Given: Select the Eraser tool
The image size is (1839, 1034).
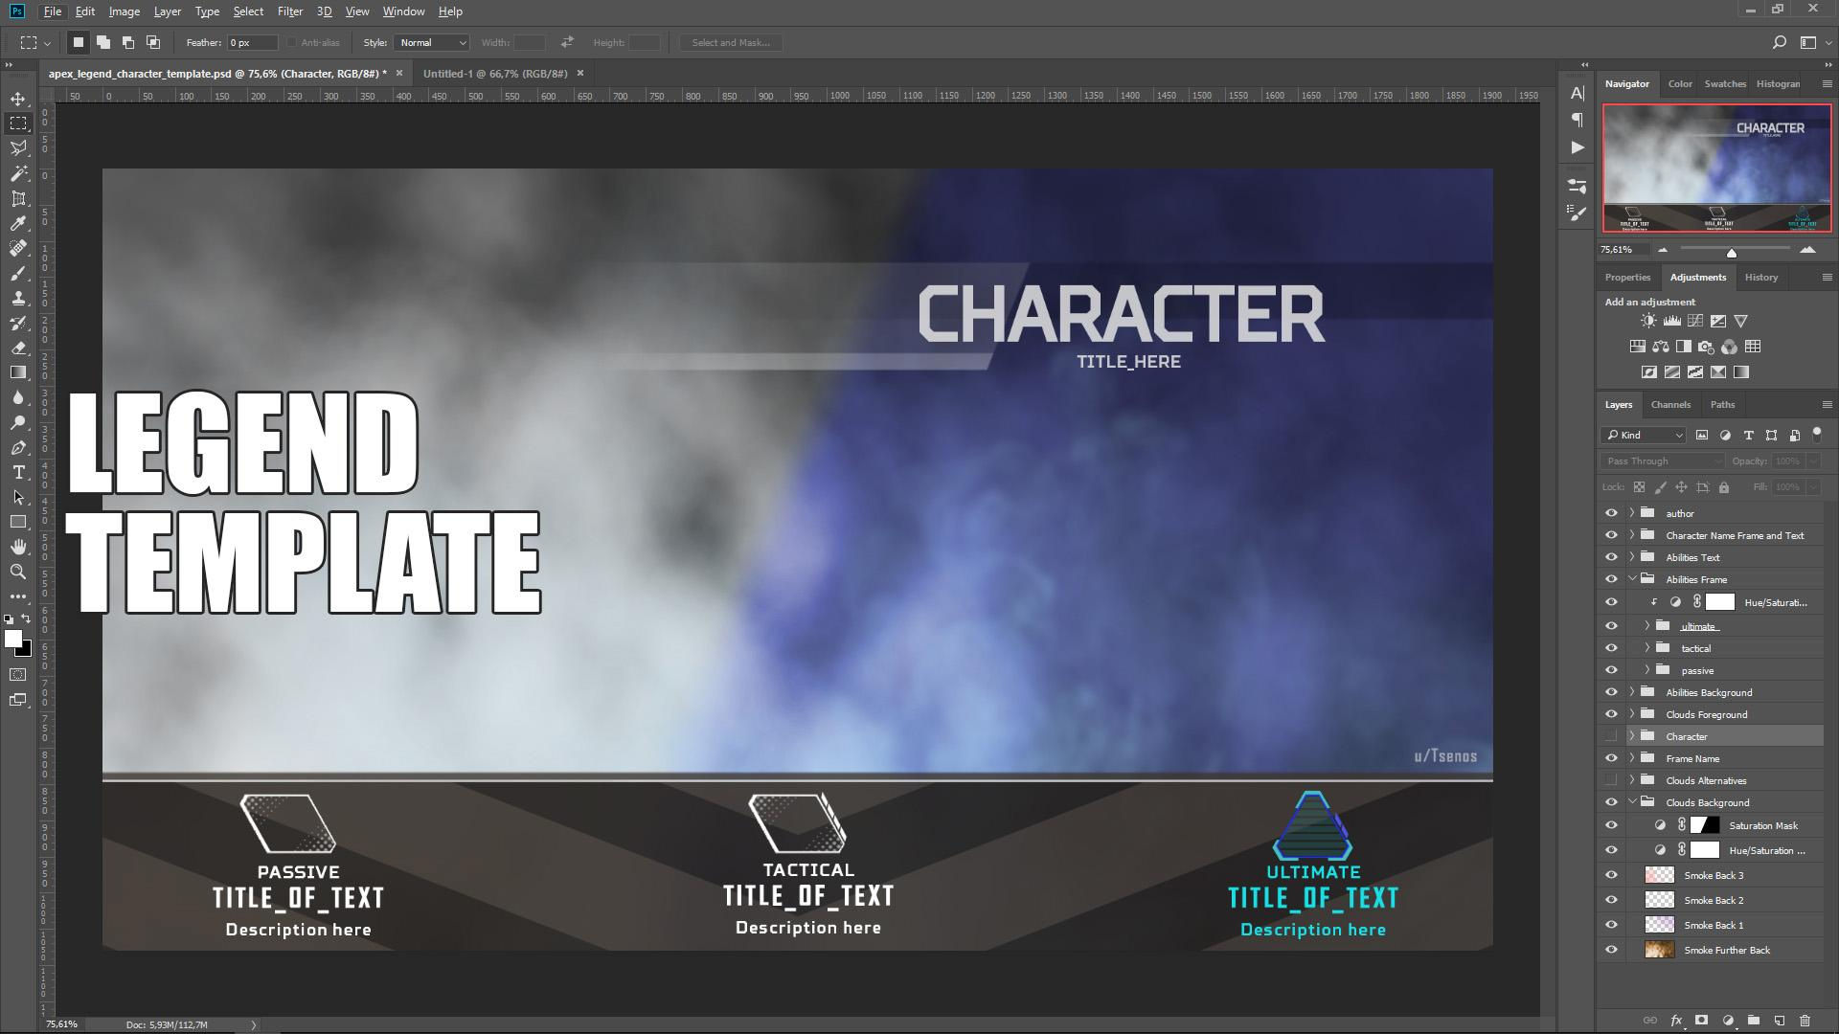Looking at the screenshot, I should (18, 348).
